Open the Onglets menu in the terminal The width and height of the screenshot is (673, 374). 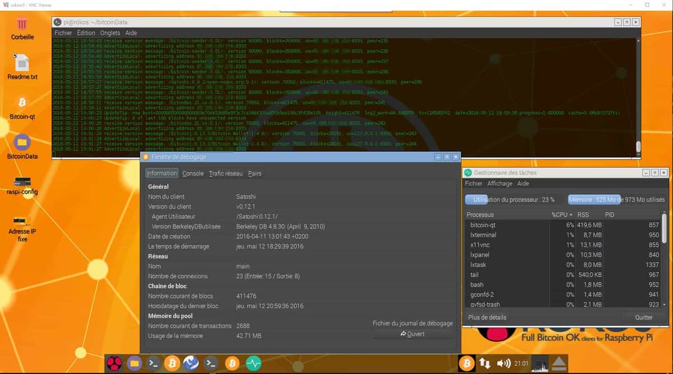click(x=110, y=33)
